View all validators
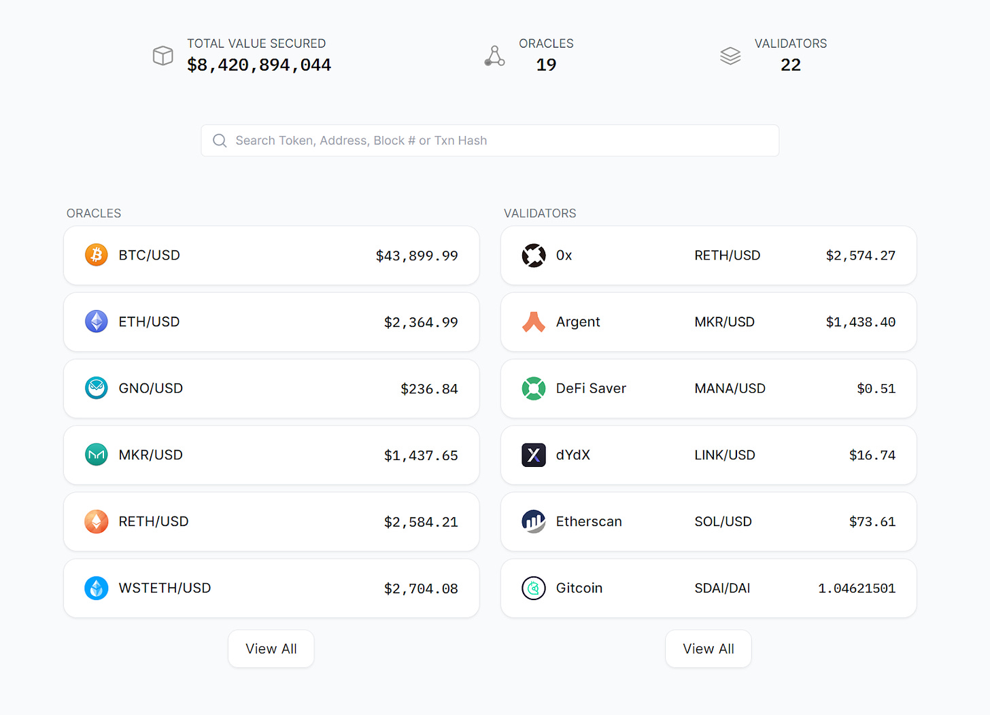The height and width of the screenshot is (715, 990). 708,648
